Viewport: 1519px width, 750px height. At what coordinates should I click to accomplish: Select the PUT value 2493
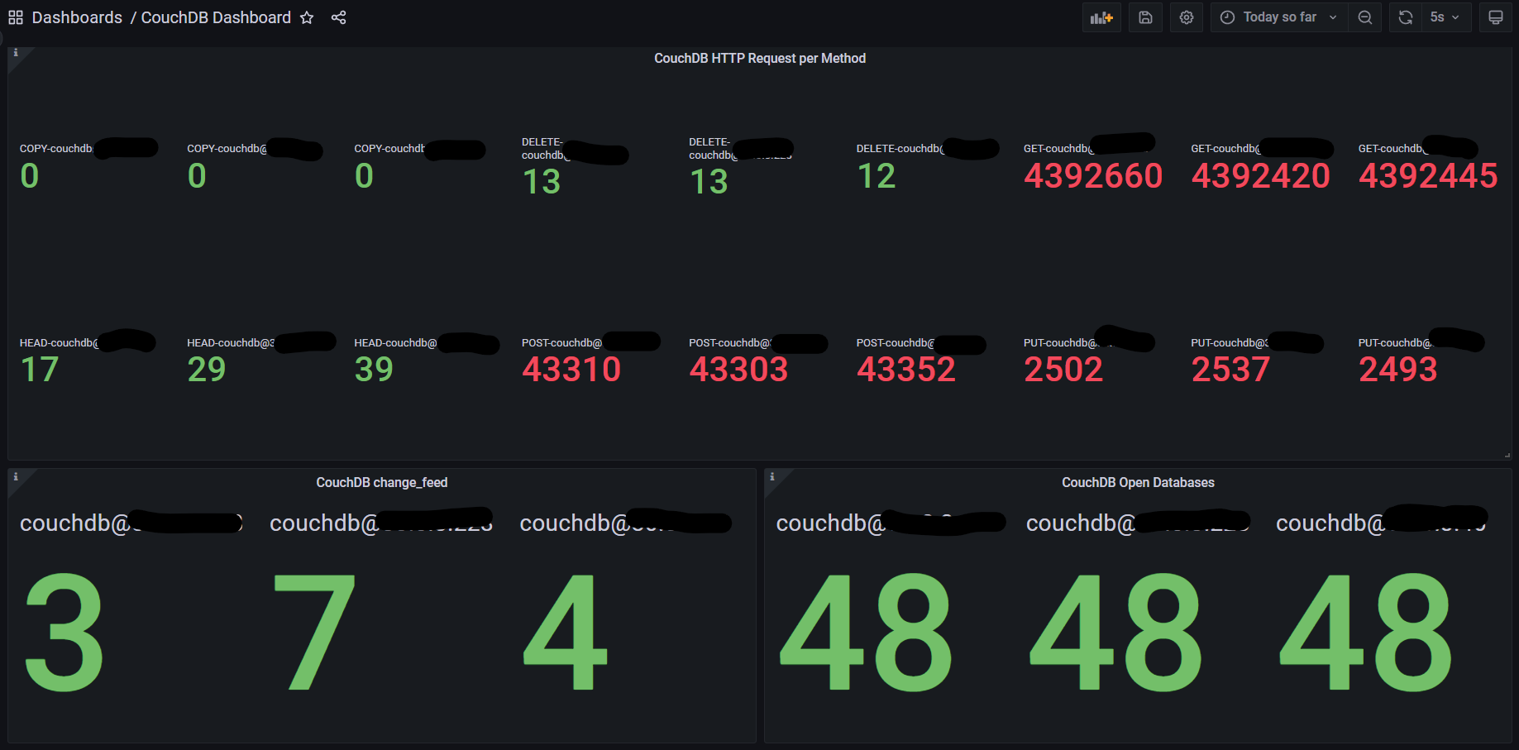(x=1398, y=370)
